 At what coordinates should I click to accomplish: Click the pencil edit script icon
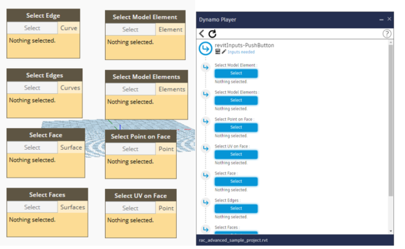pyautogui.click(x=224, y=52)
